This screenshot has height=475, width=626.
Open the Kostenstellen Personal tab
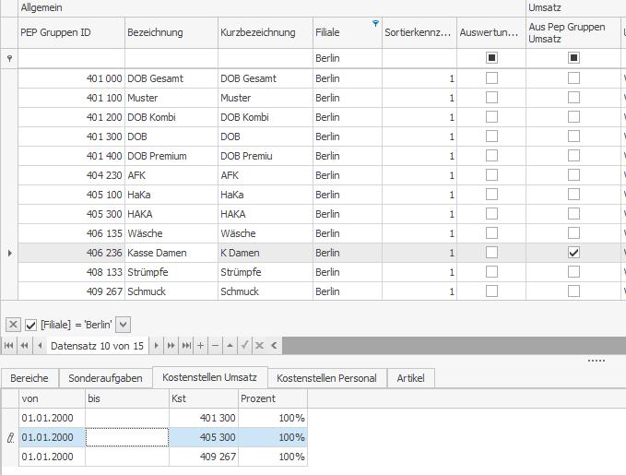coord(326,378)
